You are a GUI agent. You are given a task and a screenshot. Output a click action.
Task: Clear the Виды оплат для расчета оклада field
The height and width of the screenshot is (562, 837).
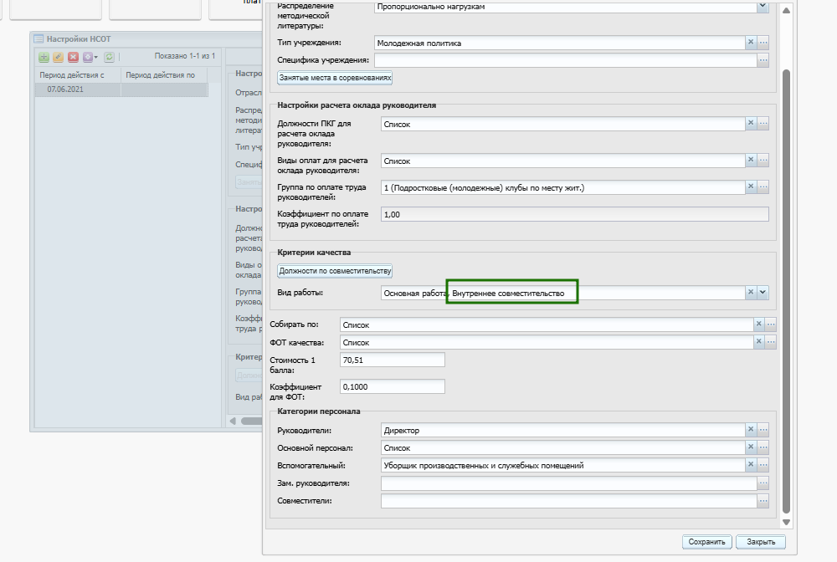751,160
